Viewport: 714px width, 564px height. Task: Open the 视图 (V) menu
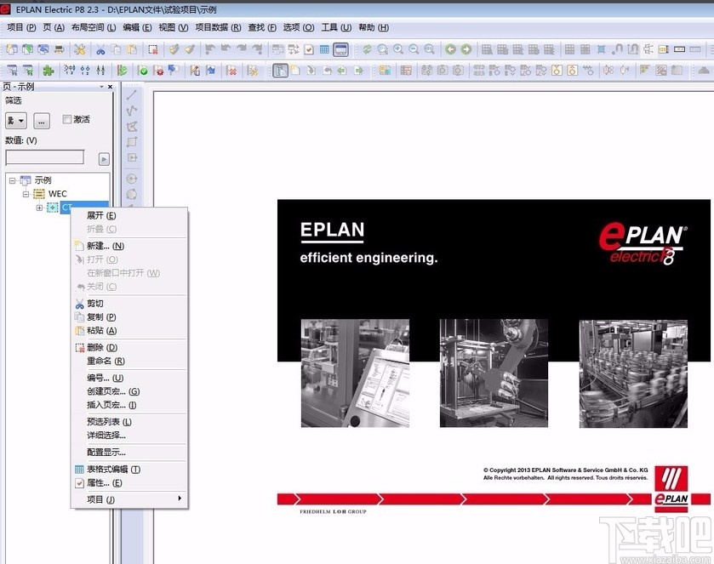[x=173, y=27]
